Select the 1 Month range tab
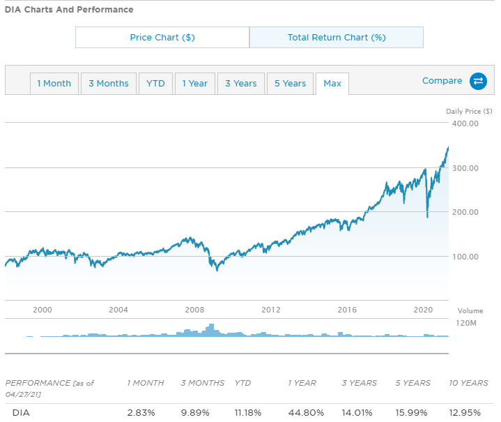 coord(54,84)
